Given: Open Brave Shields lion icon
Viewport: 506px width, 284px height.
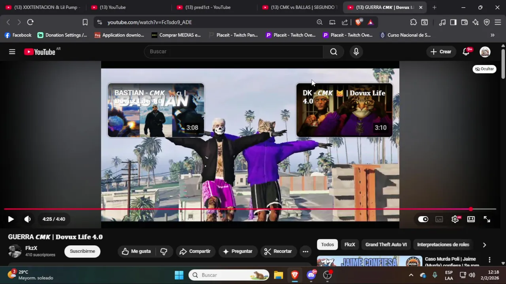Looking at the screenshot, I should point(358,22).
